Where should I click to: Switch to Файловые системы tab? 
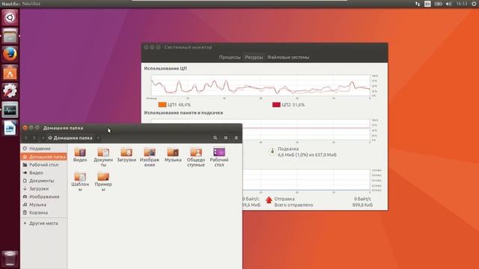[288, 57]
